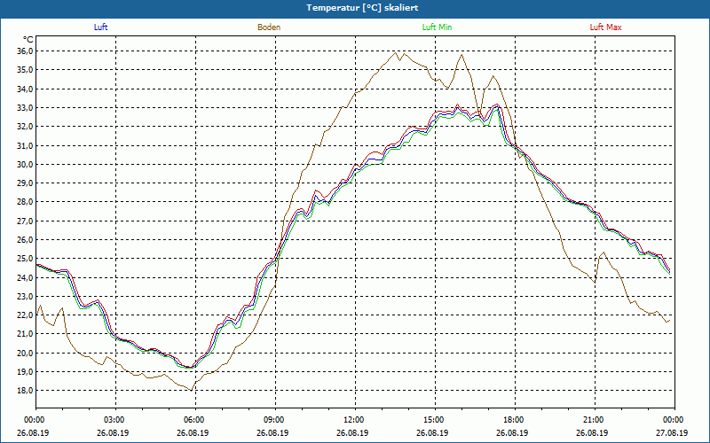The width and height of the screenshot is (710, 443).
Task: Click the 30,0 y-axis label
Action: [x=26, y=164]
